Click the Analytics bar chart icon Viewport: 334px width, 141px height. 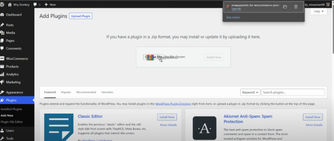2,74
